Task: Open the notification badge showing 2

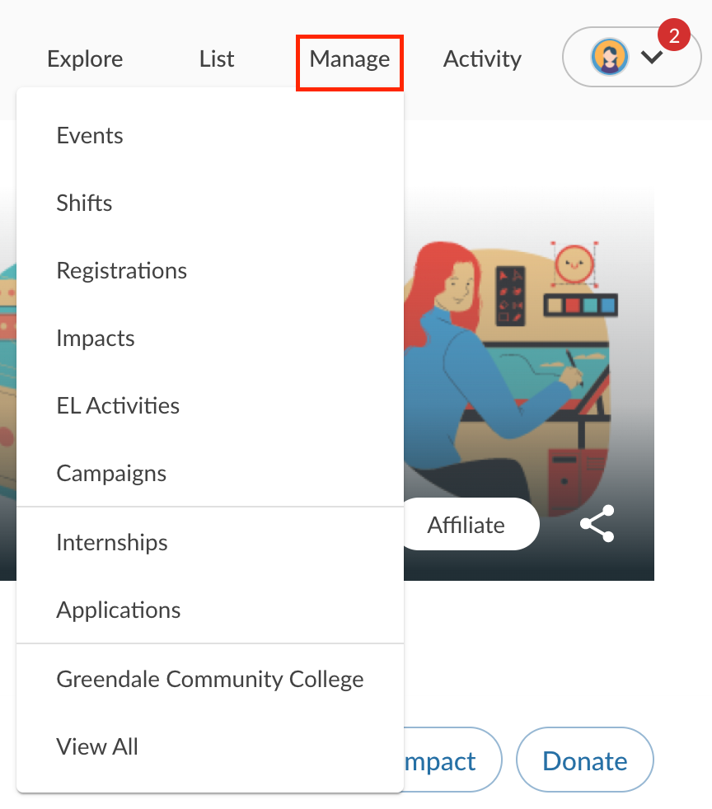Action: coord(674,35)
